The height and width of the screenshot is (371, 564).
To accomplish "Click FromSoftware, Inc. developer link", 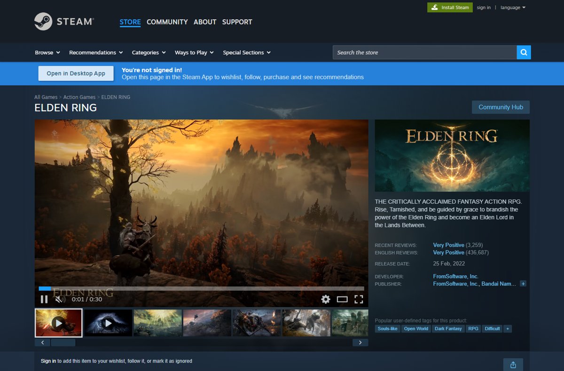I will tap(455, 276).
